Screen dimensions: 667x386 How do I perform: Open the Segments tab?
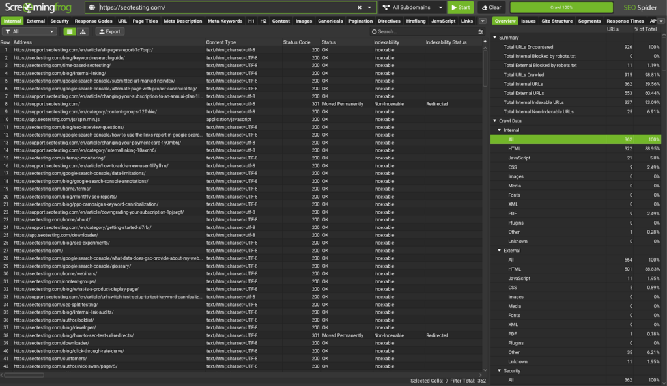589,21
